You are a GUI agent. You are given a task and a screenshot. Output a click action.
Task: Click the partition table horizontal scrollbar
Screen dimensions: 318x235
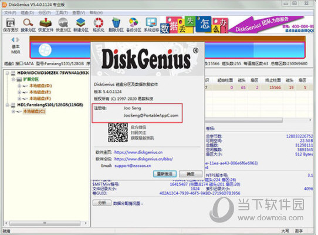(243, 120)
